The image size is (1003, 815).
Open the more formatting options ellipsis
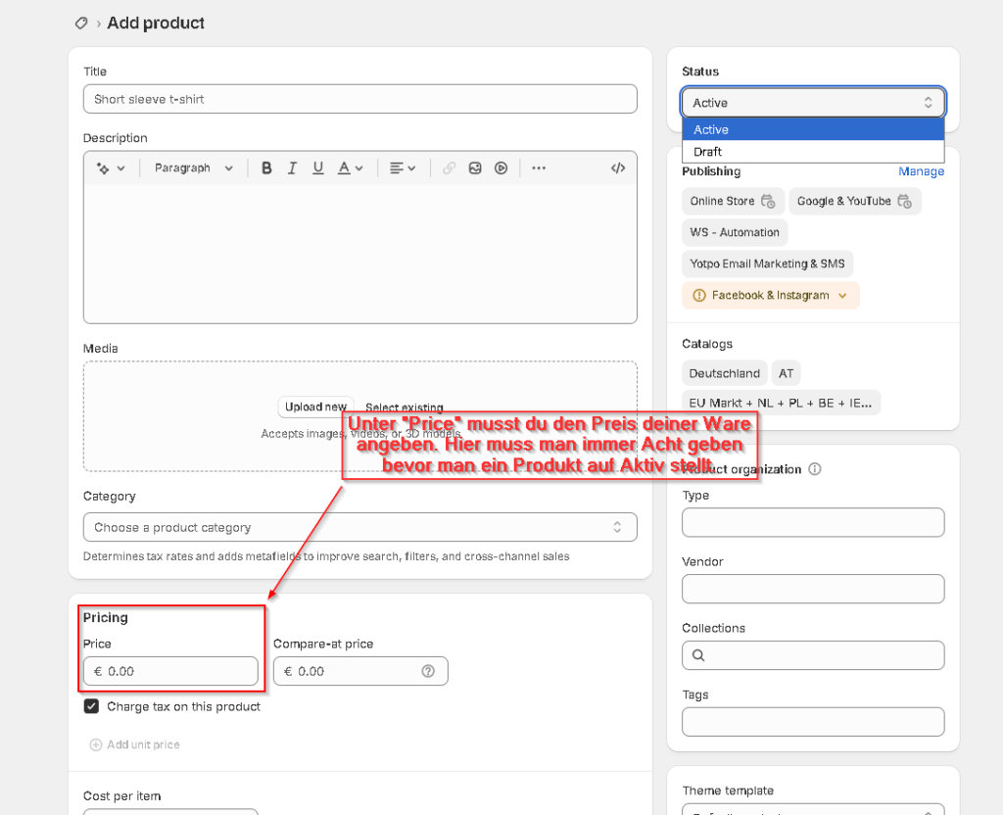(x=539, y=168)
